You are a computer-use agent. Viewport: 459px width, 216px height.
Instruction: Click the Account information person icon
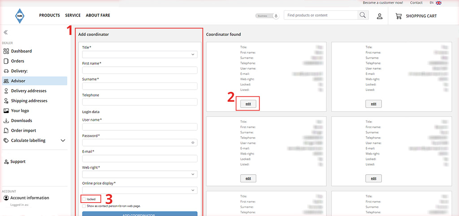6,198
